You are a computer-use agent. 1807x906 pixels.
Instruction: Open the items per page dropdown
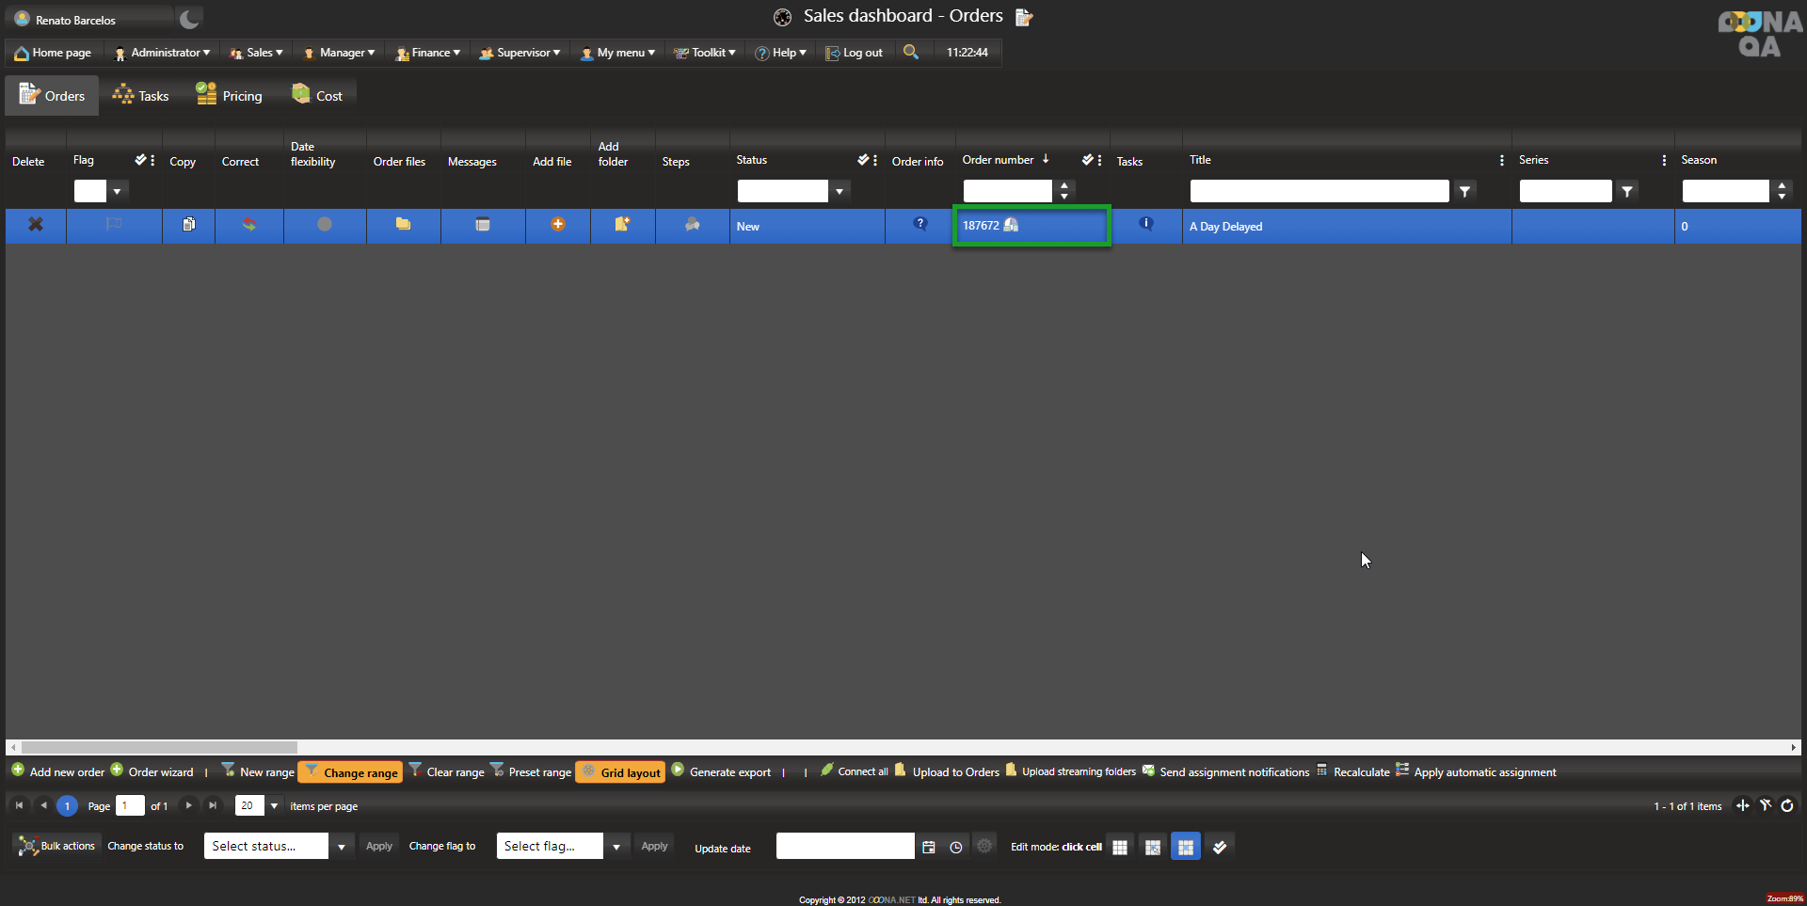pyautogui.click(x=274, y=806)
